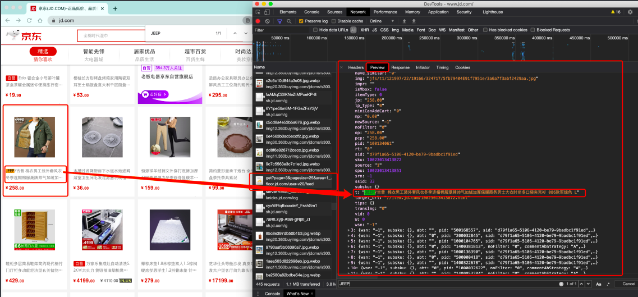Filter network requests by Img

(x=395, y=30)
